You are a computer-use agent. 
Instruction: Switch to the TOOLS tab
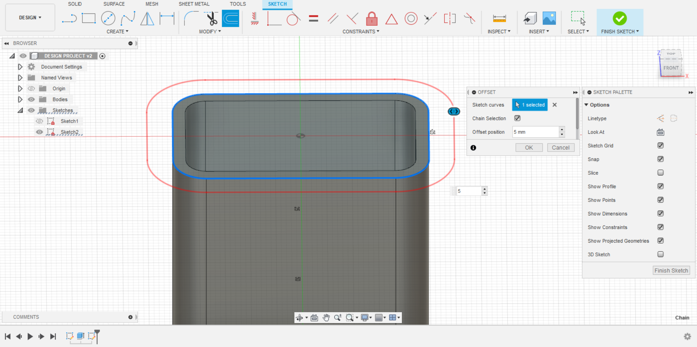click(238, 4)
